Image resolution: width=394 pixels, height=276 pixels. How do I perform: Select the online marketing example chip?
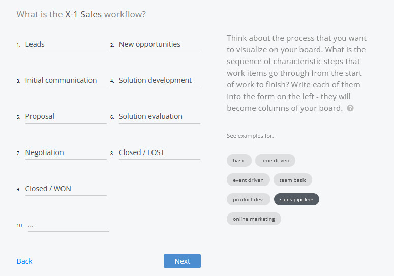[x=254, y=219]
